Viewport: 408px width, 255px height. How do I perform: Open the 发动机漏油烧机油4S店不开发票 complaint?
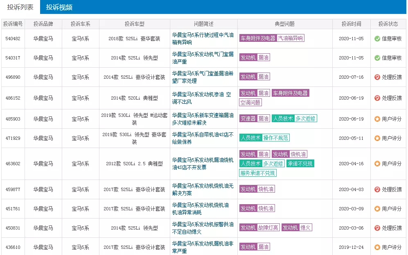(203, 164)
